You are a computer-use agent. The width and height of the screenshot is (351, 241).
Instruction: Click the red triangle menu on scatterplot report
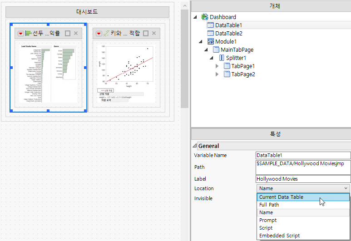coord(99,33)
